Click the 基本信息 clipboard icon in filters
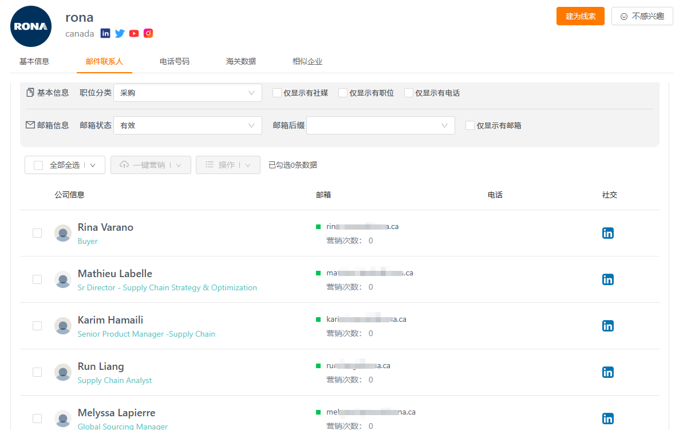Image resolution: width=675 pixels, height=430 pixels. coord(30,93)
